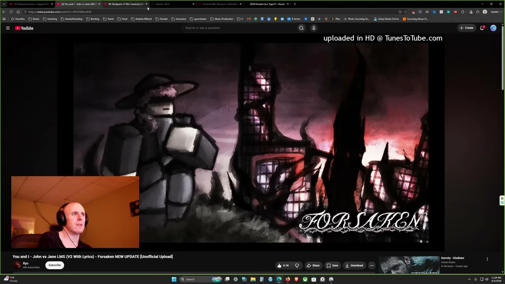Viewport: 505px width, 284px height.
Task: Switch to the 2026 Honda Civic Type R tab
Action: 267,4
